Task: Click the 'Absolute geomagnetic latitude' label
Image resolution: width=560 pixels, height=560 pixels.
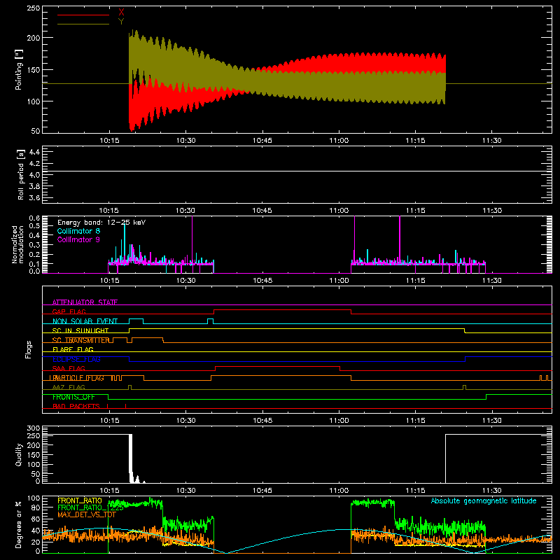Action: 484,500
